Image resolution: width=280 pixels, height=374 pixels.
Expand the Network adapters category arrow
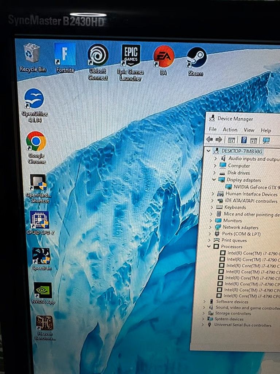tap(210, 227)
